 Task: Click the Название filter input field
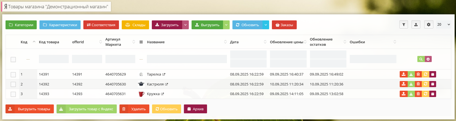pos(187,59)
